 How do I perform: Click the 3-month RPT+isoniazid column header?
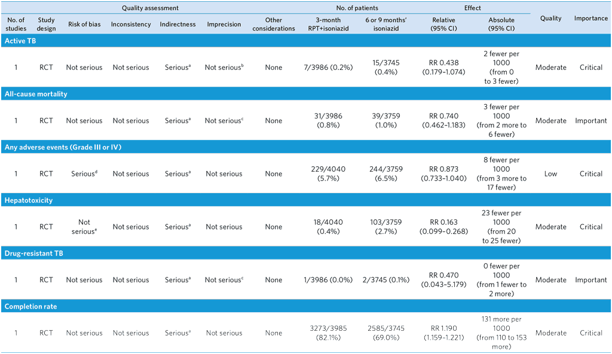tap(328, 25)
